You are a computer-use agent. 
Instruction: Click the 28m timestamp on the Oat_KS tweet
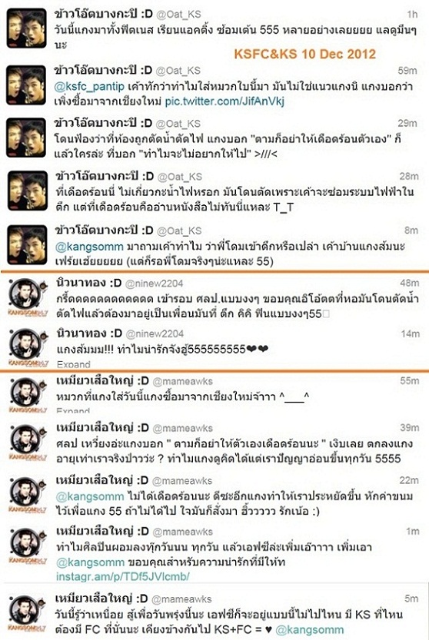409,177
